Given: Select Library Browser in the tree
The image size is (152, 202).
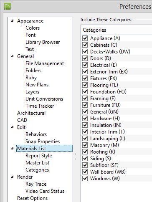Looking at the screenshot, I should click(x=43, y=42).
